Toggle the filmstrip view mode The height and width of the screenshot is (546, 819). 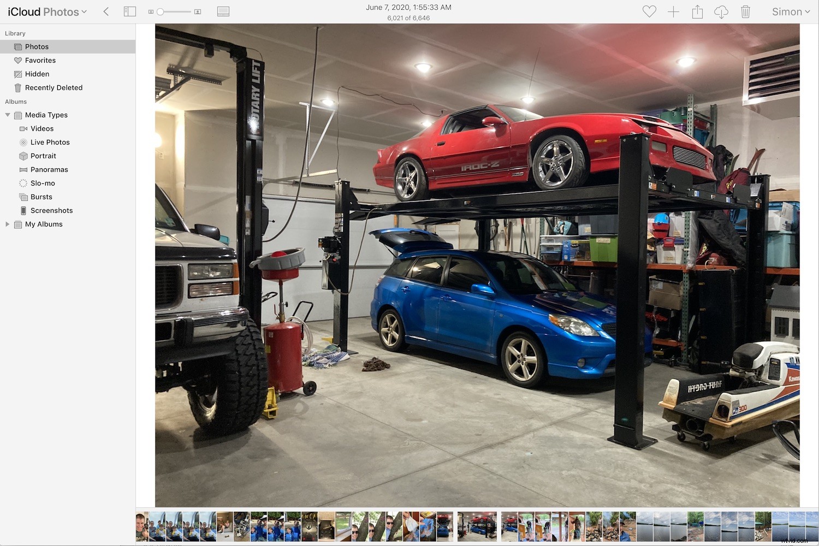click(223, 11)
